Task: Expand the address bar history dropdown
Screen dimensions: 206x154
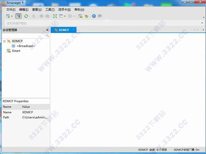Action: pos(202,23)
